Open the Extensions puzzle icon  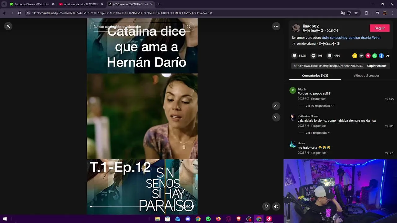366,13
